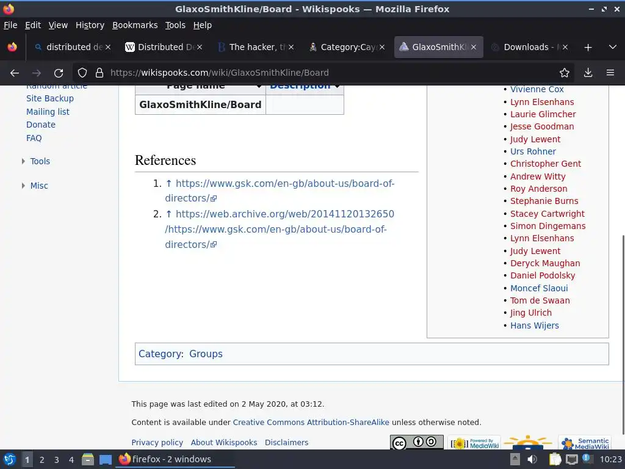This screenshot has width=625, height=469.
Task: Open gsk.com board-of-directors reference link
Action: [x=280, y=191]
